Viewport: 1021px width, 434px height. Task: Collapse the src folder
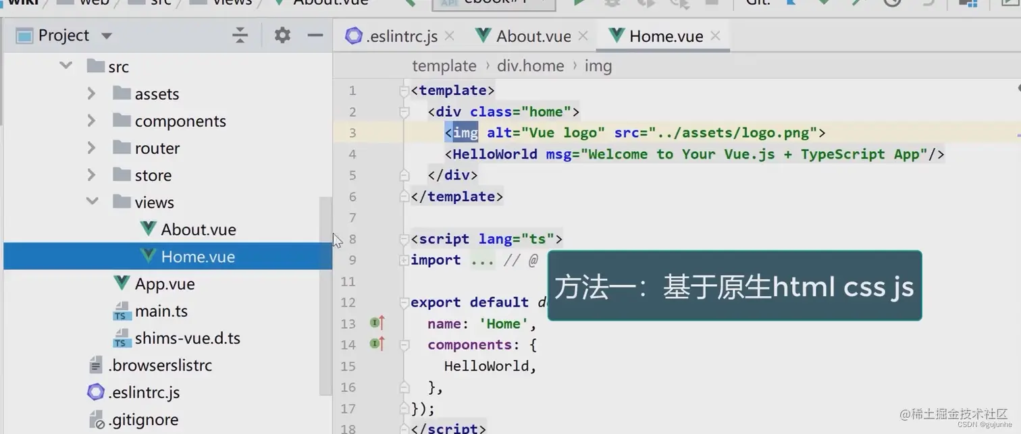(66, 66)
